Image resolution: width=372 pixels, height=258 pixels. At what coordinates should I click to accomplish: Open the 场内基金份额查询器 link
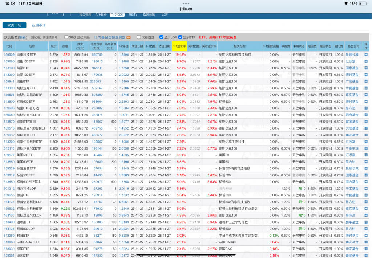109,37
